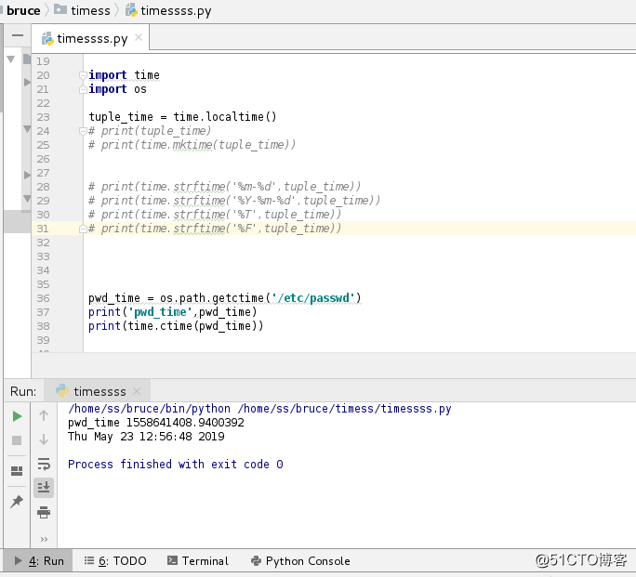Select the timessss run configuration tab
Screen dimensions: 636x577
click(97, 391)
